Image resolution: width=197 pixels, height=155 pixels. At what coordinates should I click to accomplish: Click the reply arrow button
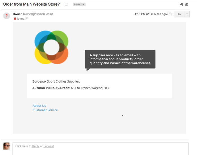coord(179,14)
